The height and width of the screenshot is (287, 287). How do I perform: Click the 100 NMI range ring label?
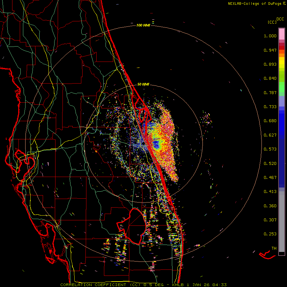(143, 25)
